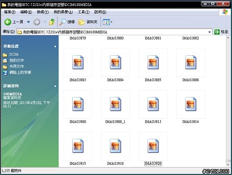The image size is (232, 175).
Task: Select the IMAG3915 image file icon
Action: click(x=78, y=146)
